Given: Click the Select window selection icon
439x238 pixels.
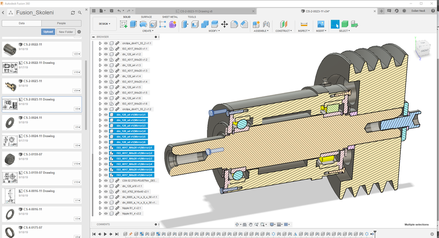Looking at the screenshot, I should tap(335, 24).
